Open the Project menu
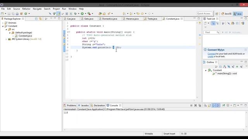Image resolution: width=248 pixels, height=139 pixels. click(x=56, y=9)
